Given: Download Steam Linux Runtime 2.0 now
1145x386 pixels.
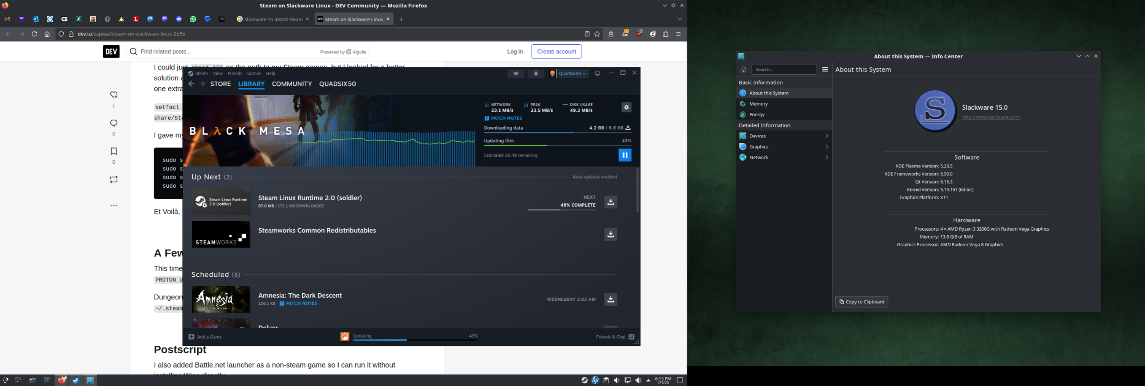Looking at the screenshot, I should pyautogui.click(x=610, y=202).
